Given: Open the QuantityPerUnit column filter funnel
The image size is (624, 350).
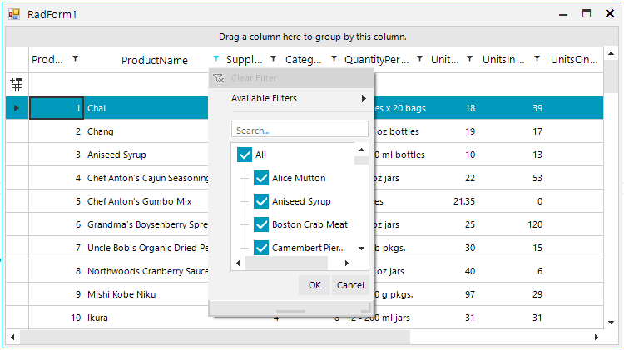Looking at the screenshot, I should 419,59.
